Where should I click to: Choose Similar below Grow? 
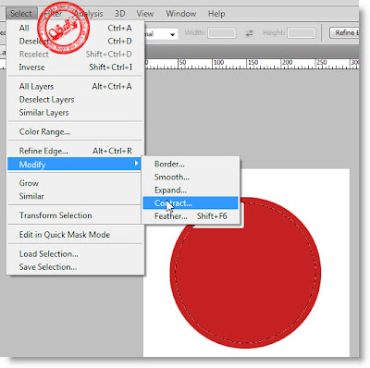point(76,196)
